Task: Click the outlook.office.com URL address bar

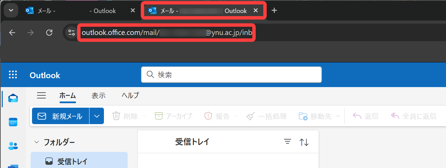Action: point(167,33)
